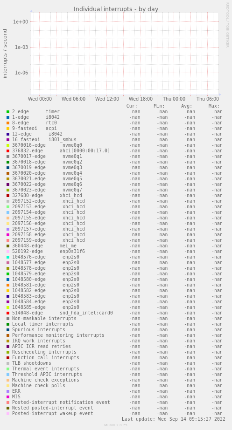Click the pink swatch for Posted-interrupt wakeup event
The width and height of the screenshot is (232, 430).
[x=8, y=414]
